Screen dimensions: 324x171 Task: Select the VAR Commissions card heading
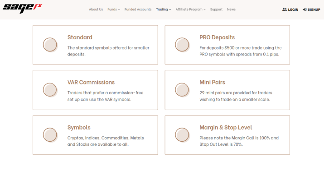coord(91,82)
